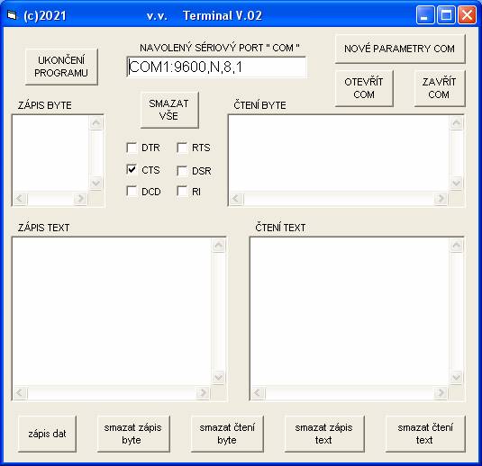Screen dimensions: 482x466
Task: Focus the ZÁPIS TEXT text area
Action: [x=112, y=310]
